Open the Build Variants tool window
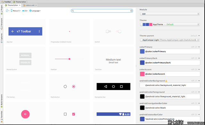 pos(2,101)
